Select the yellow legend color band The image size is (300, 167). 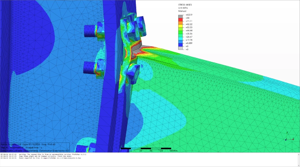click(181, 26)
